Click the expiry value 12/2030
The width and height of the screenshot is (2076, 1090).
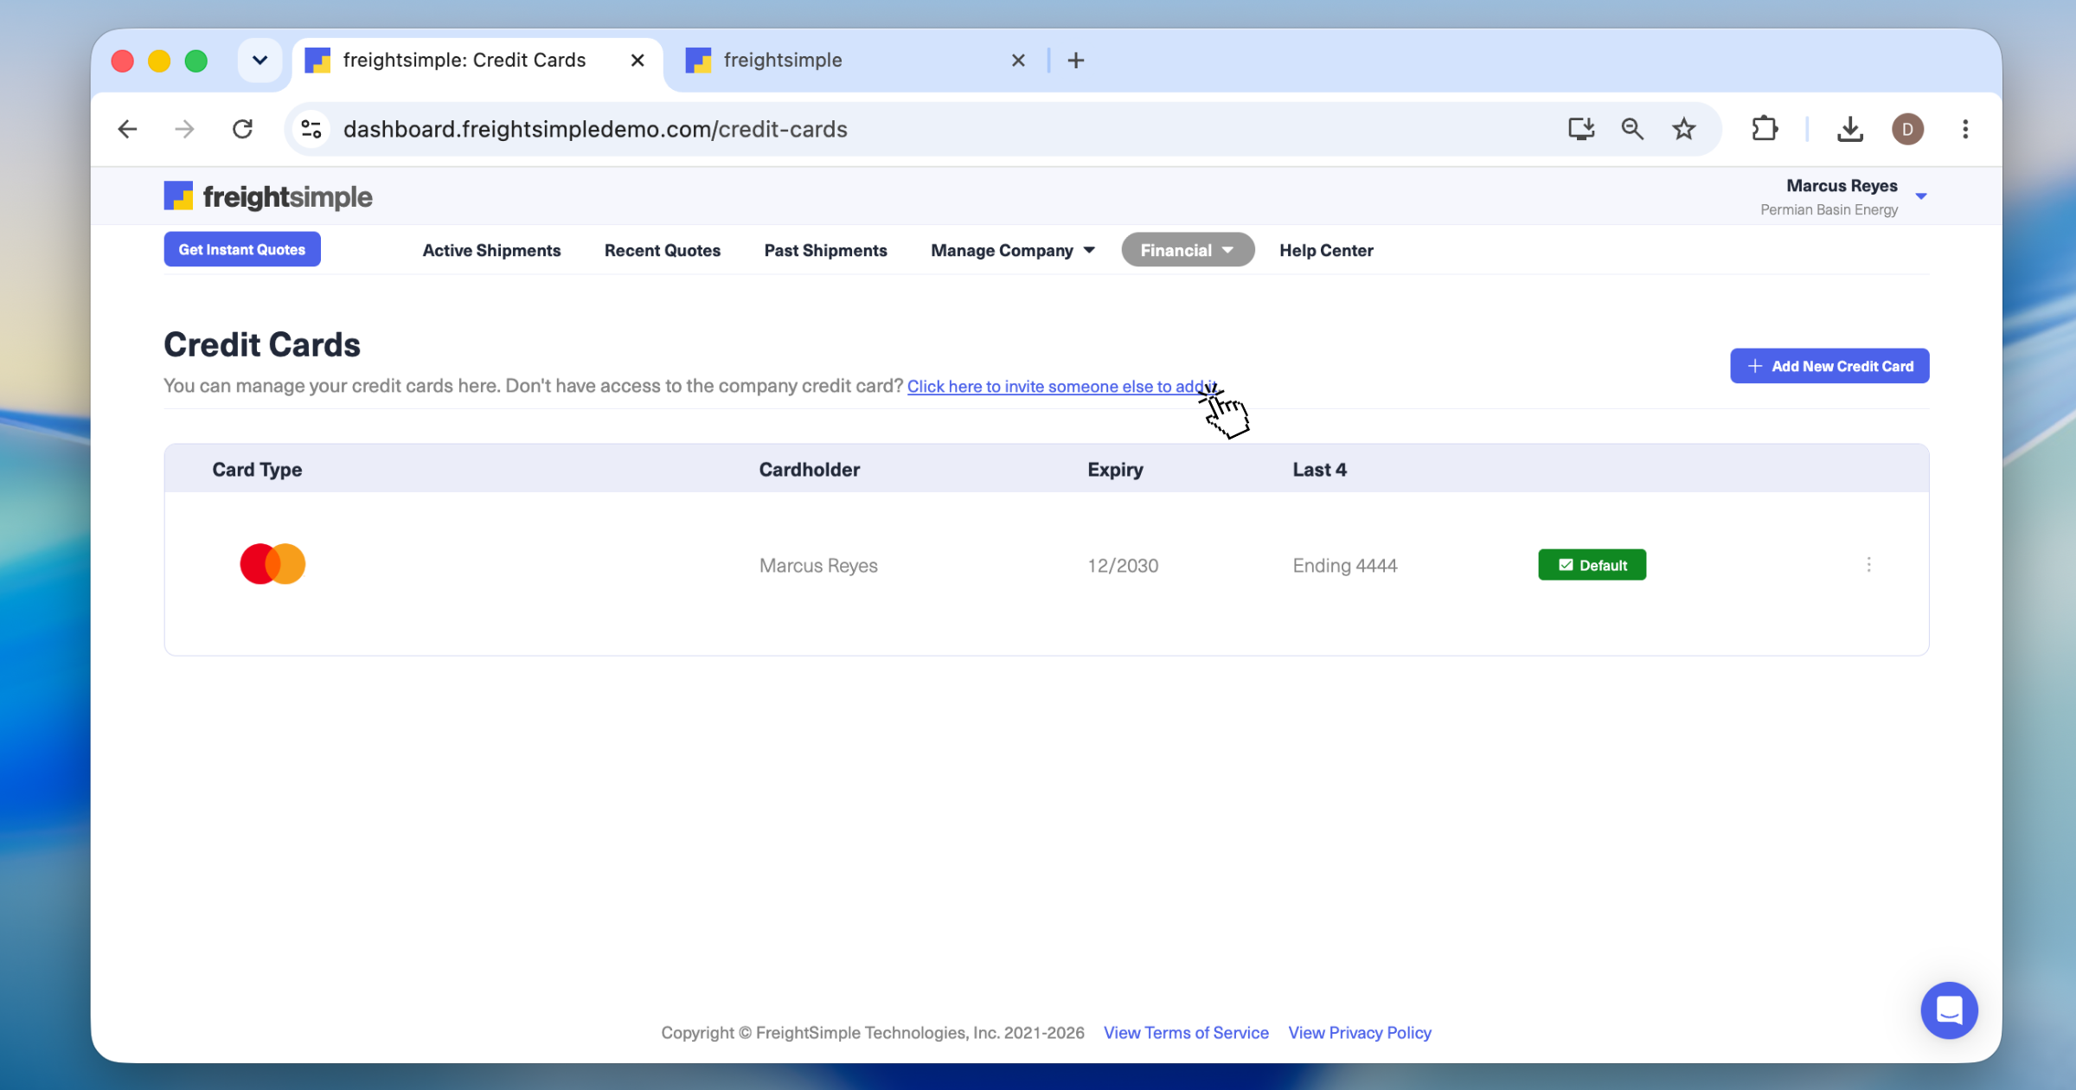pos(1123,565)
